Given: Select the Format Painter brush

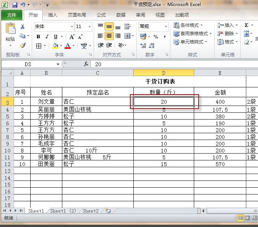Looking at the screenshot, I should click(23, 45).
